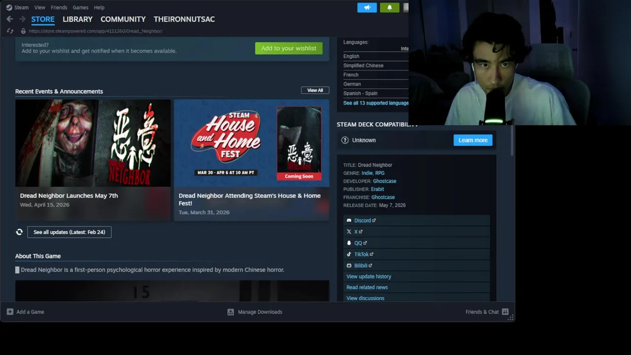Open notifications bell button
Image resolution: width=631 pixels, height=355 pixels.
click(389, 7)
